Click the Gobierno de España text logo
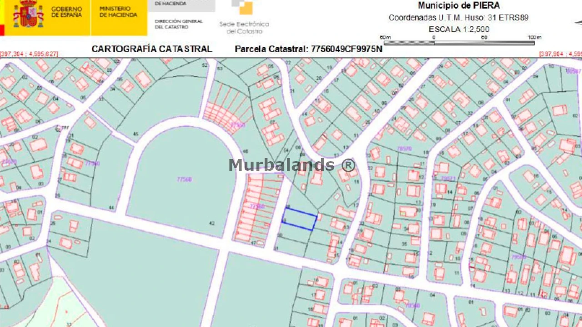Viewport: 582px width, 327px height. [x=66, y=12]
